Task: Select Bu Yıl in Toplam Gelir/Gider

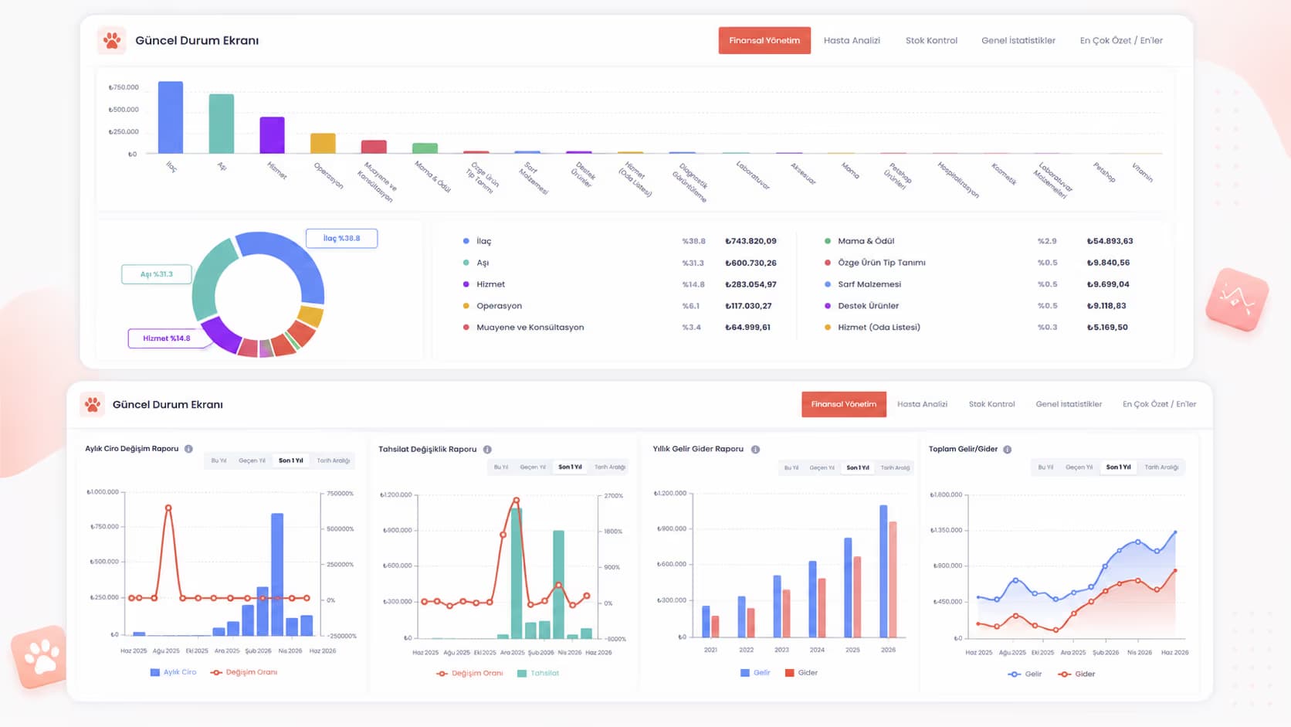Action: pyautogui.click(x=1045, y=467)
